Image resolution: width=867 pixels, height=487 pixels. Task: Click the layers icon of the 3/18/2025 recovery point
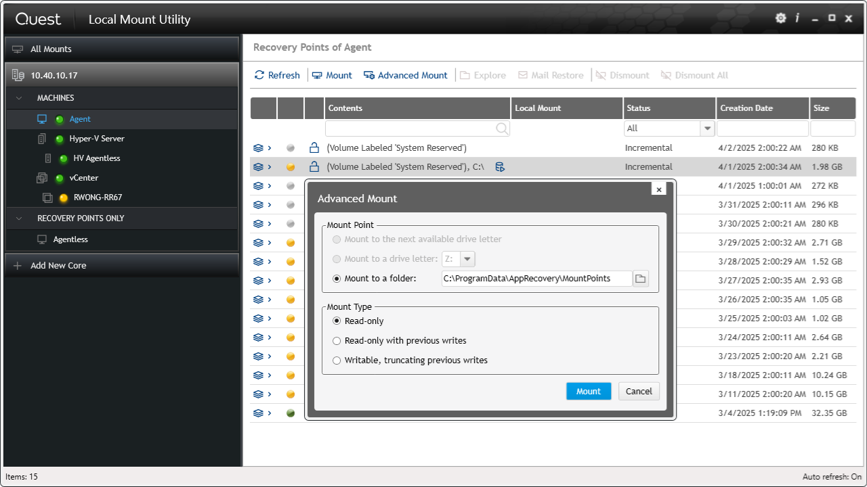point(258,375)
